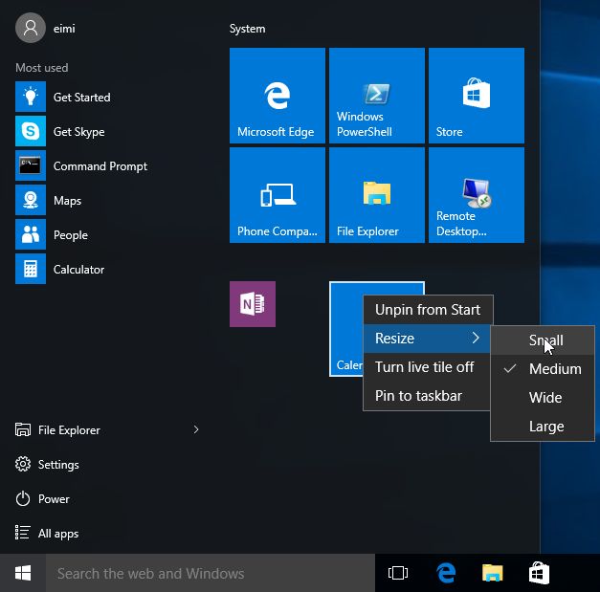Click the Settings gear icon
This screenshot has width=600, height=592.
click(23, 464)
